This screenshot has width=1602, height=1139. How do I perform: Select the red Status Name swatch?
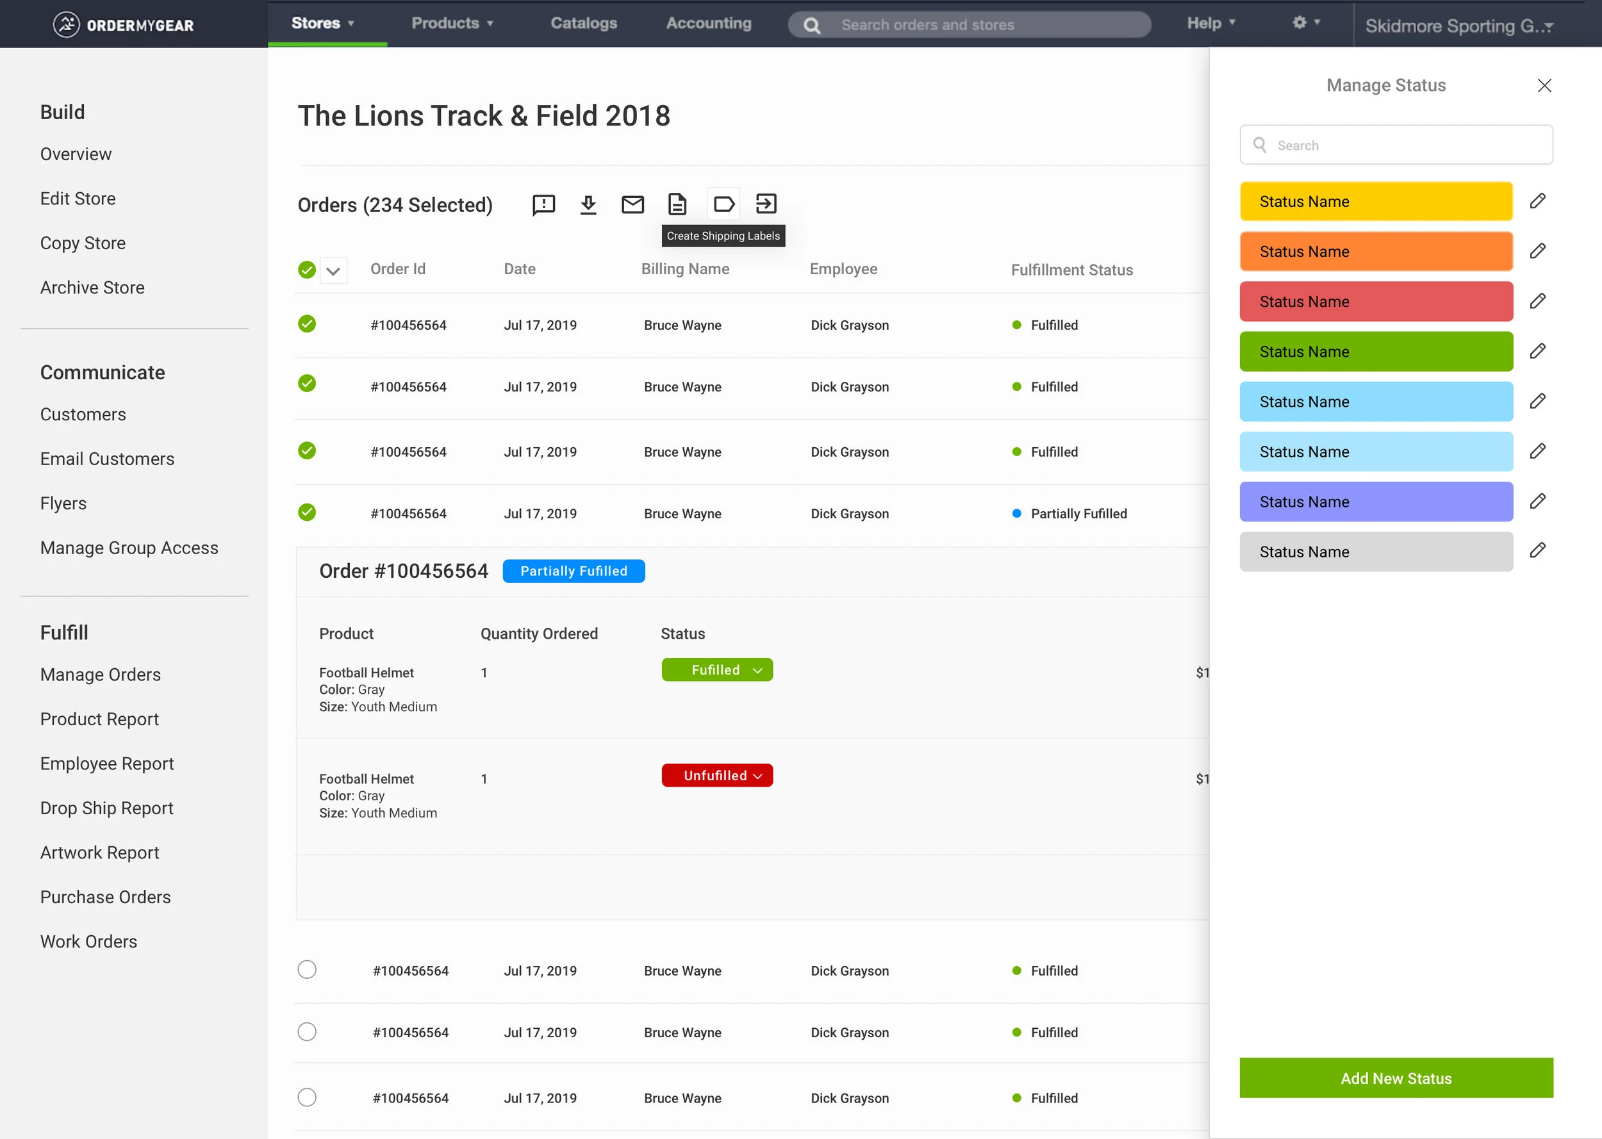(1375, 302)
